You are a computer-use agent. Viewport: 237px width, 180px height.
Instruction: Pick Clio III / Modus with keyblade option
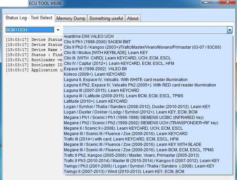tap(105, 52)
